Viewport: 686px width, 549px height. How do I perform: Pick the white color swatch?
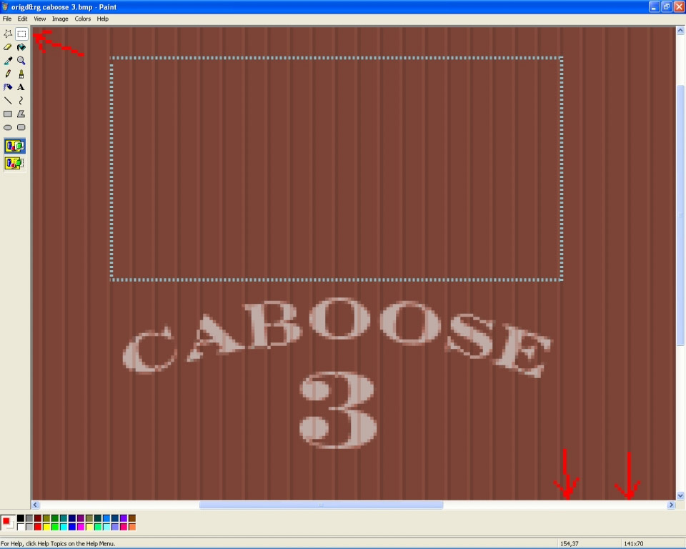(21, 527)
